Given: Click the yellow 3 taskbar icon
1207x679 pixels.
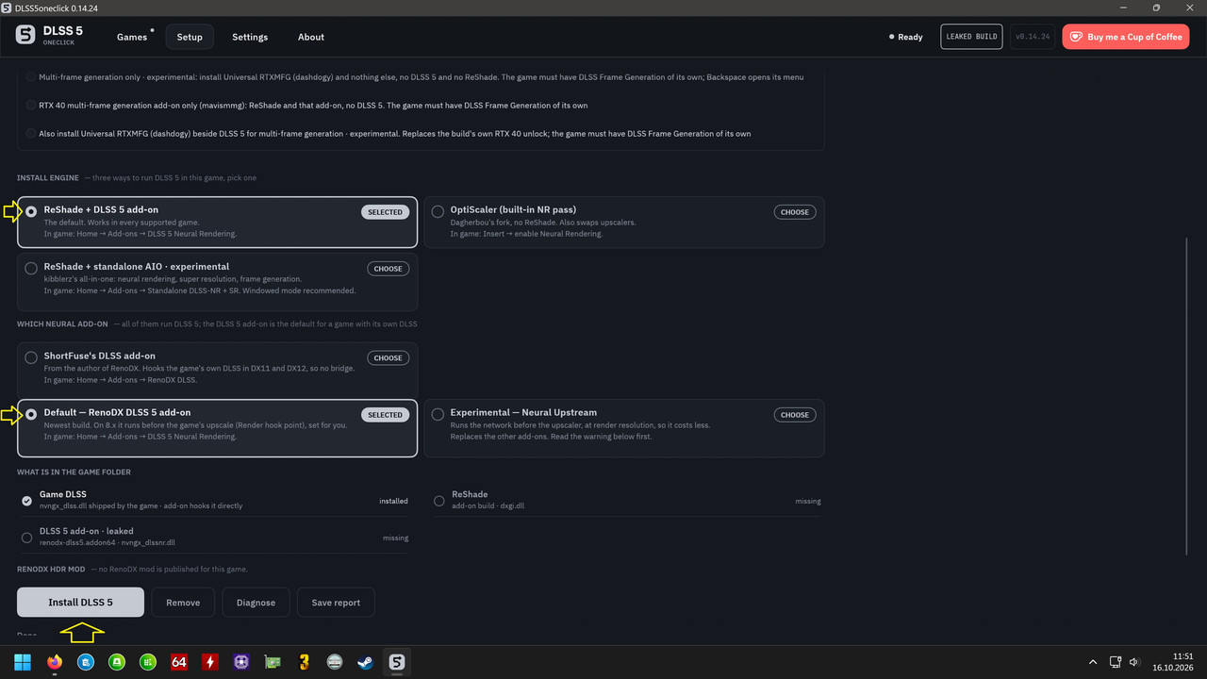Looking at the screenshot, I should (303, 662).
